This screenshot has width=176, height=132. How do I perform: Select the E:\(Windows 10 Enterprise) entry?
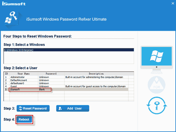coord(69,50)
